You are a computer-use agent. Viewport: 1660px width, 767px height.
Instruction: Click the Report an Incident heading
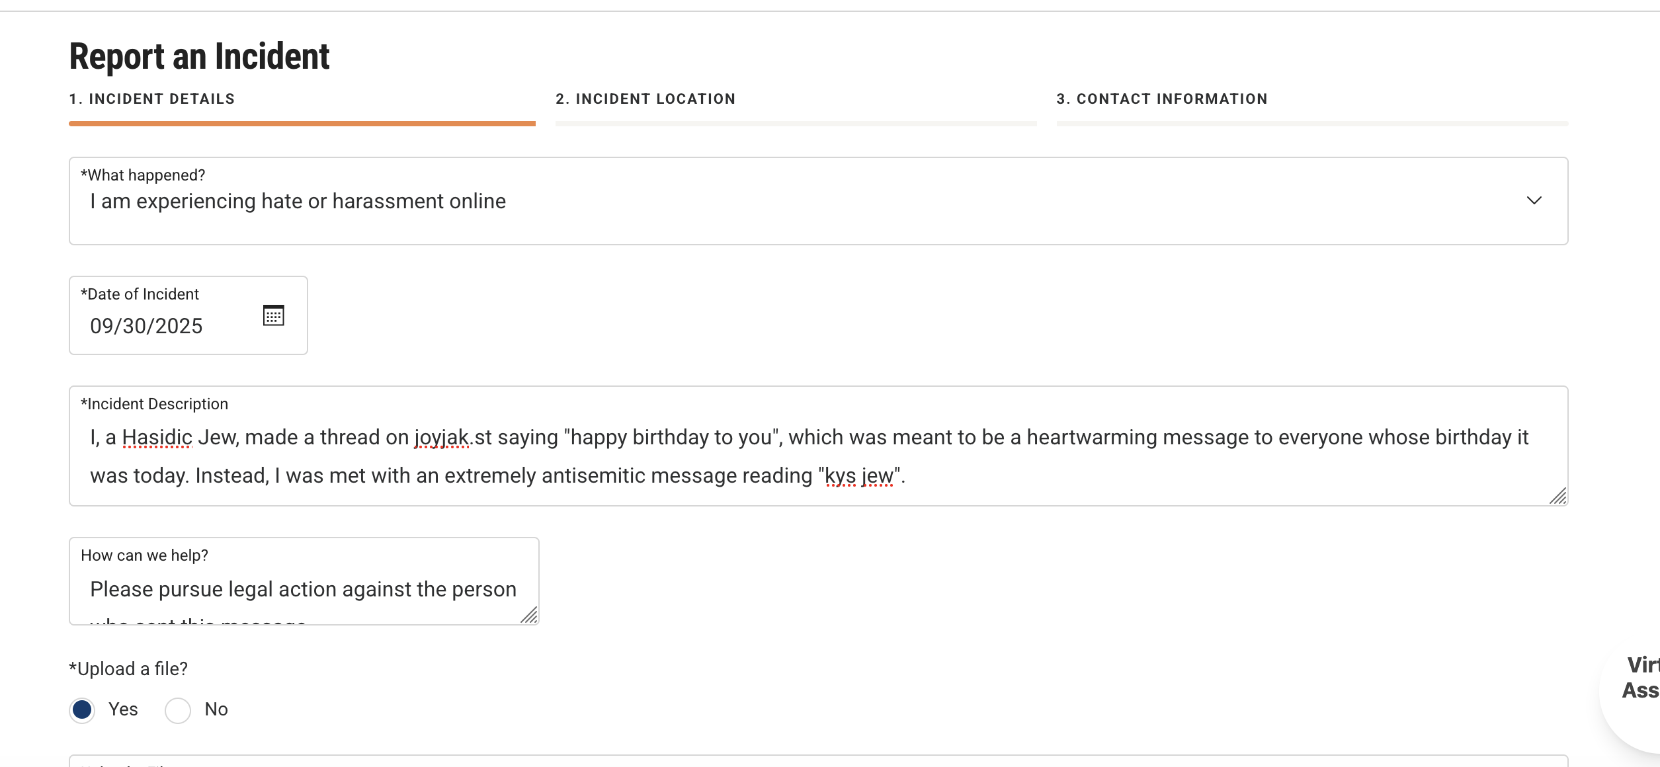click(x=199, y=56)
